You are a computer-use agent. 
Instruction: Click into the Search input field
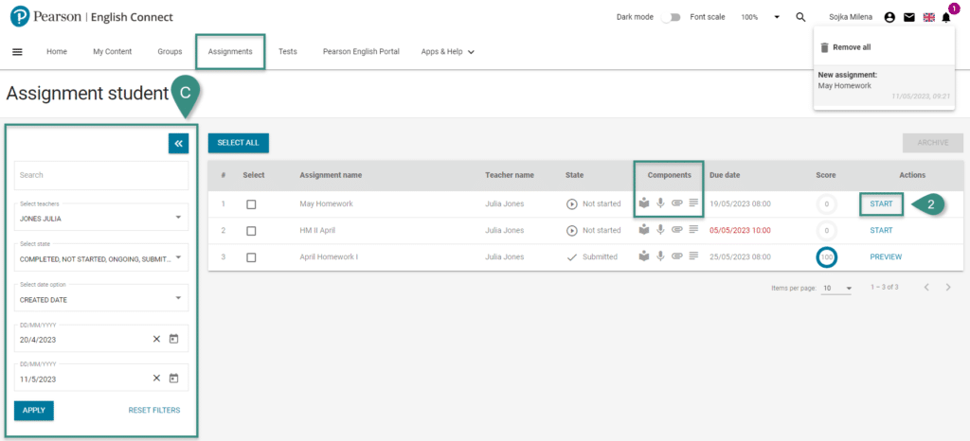[101, 175]
